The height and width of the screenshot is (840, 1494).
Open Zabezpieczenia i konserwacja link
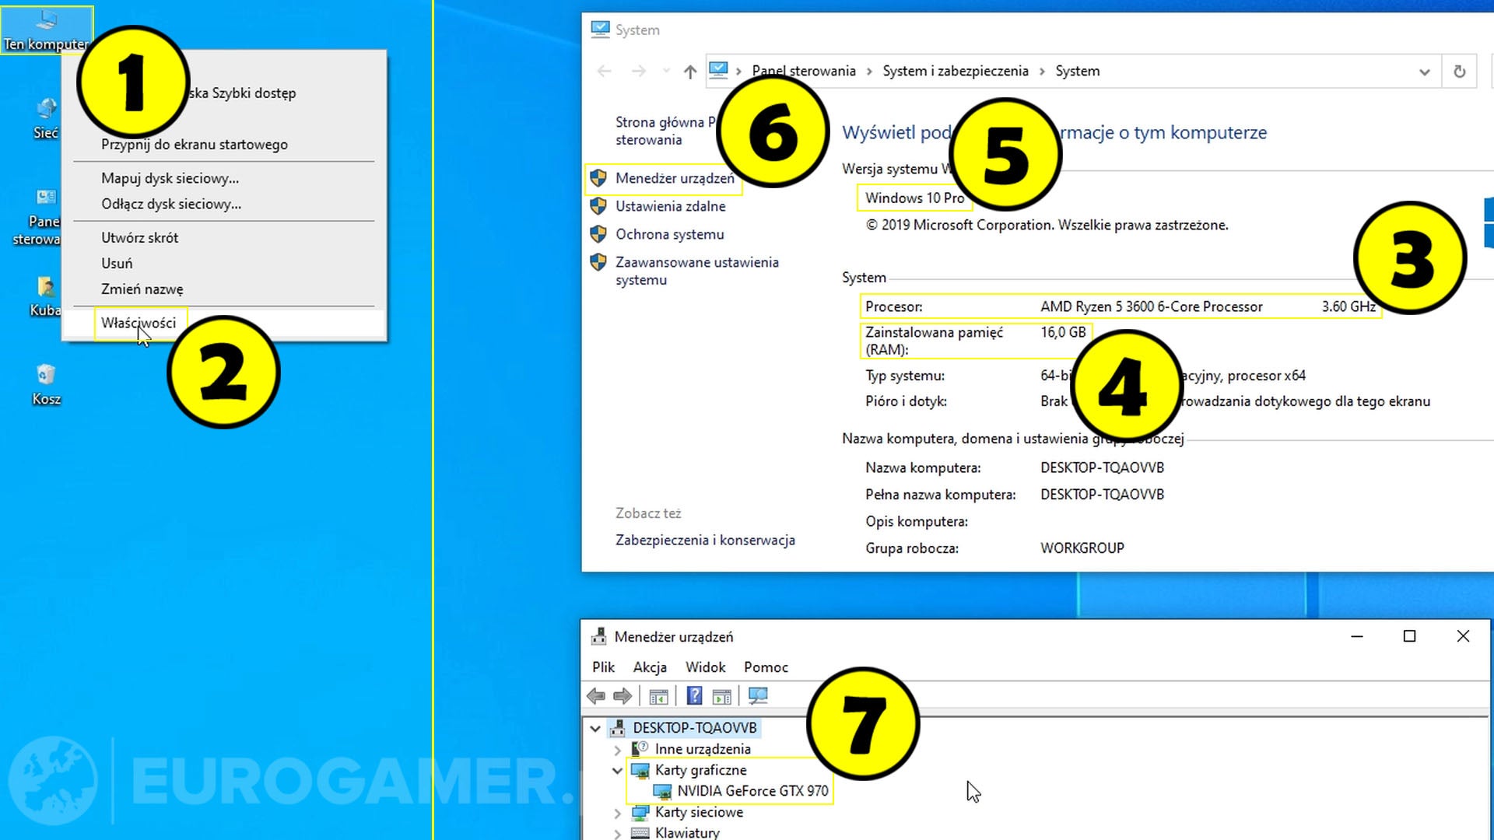point(706,540)
